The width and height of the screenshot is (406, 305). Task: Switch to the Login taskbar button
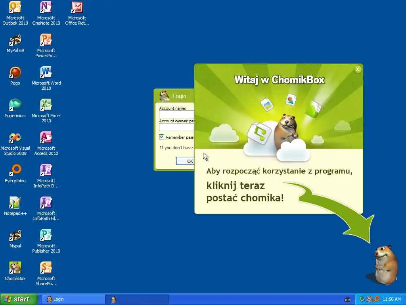point(73,299)
